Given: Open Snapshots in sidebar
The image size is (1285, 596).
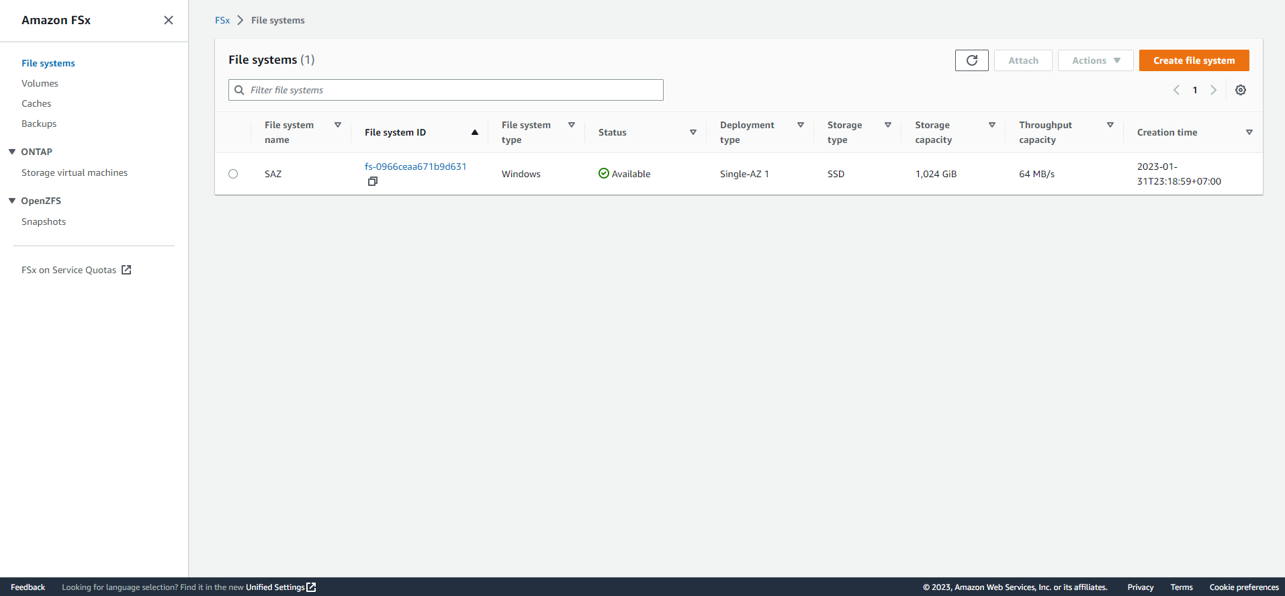Looking at the screenshot, I should tap(44, 221).
